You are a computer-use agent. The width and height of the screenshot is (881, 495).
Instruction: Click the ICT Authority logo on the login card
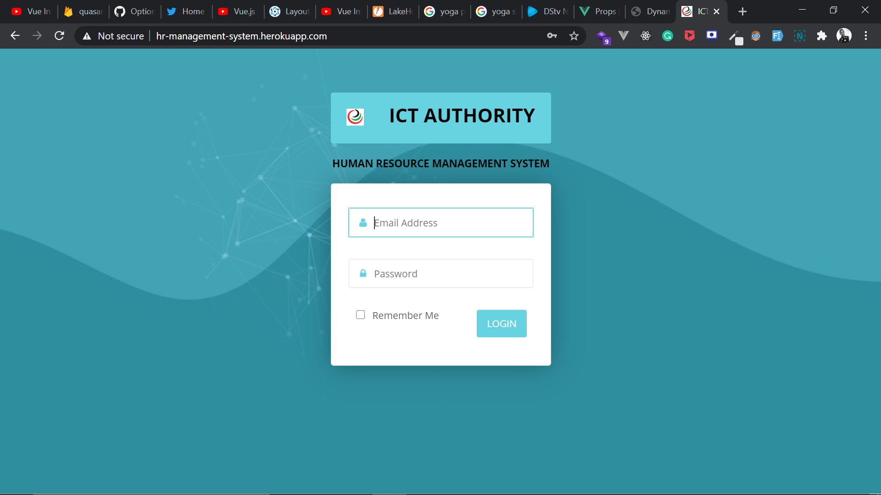355,117
